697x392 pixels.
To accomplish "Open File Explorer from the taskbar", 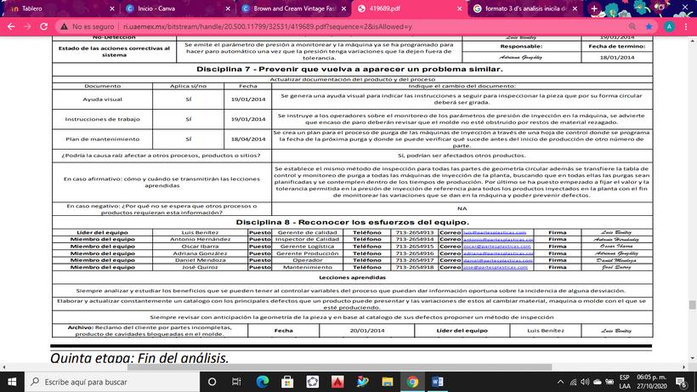I will [388, 382].
